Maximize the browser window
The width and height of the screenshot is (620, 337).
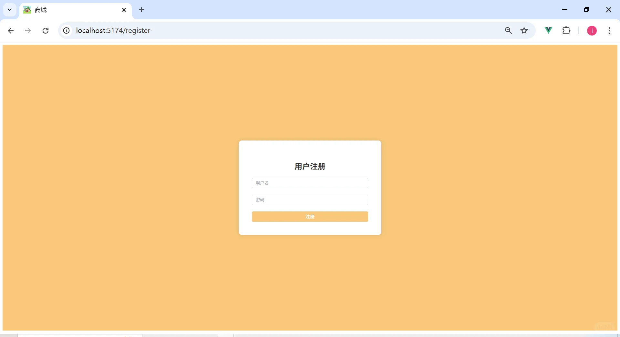587,10
